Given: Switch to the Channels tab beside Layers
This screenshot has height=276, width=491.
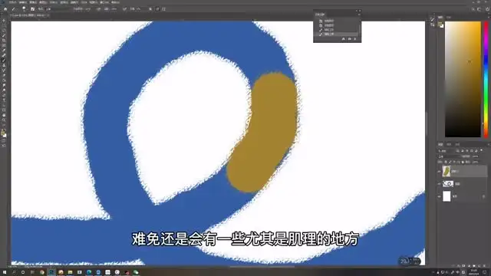Looking at the screenshot, I should tap(449, 145).
